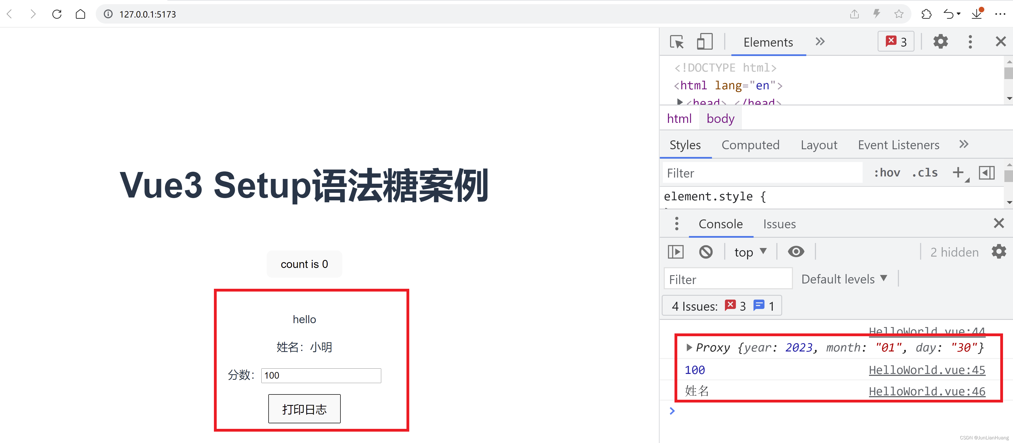1013x443 pixels.
Task: Show more DevTools tabs next to Elements
Action: pos(820,42)
